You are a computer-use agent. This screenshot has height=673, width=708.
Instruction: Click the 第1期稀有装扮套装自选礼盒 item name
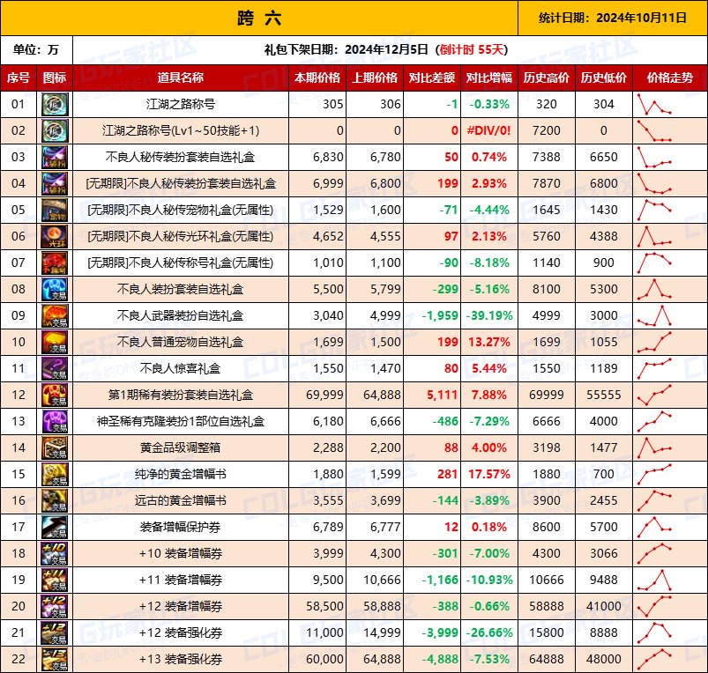(x=181, y=395)
